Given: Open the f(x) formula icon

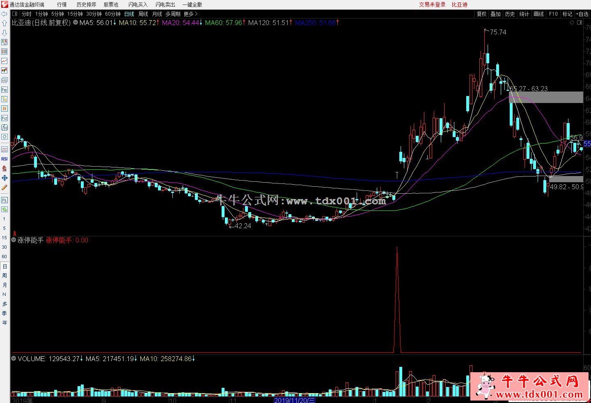Looking at the screenshot, I should (5, 127).
